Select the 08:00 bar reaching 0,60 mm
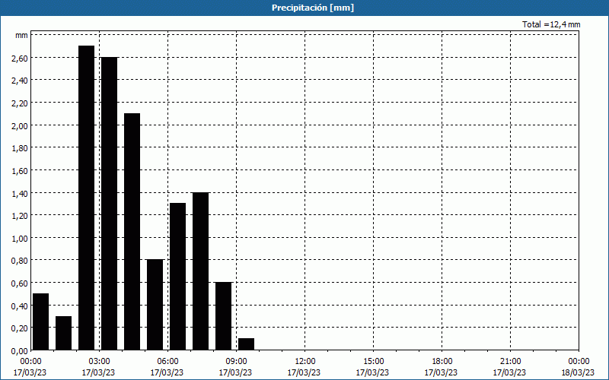 tap(223, 316)
